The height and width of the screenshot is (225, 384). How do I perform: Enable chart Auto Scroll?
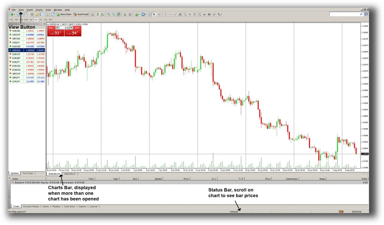(125, 14)
